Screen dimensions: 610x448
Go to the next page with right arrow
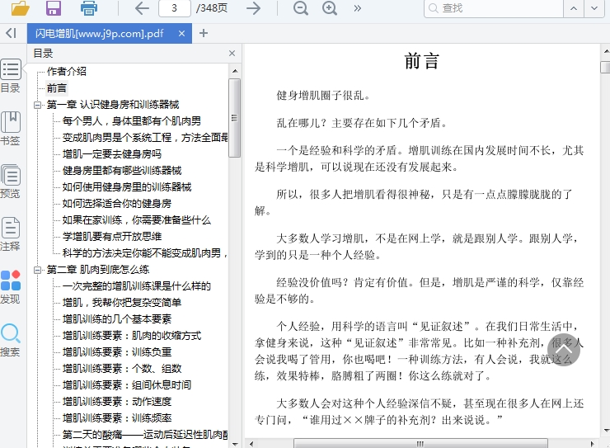coord(254,8)
